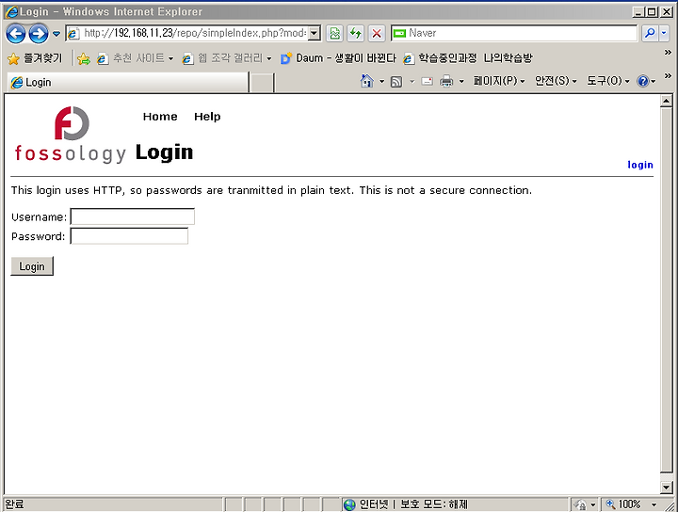Click the internet zone globe icon in status bar

coord(349,504)
